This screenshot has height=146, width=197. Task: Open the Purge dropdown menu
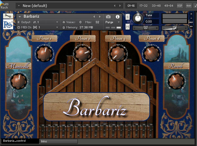coord(112,22)
